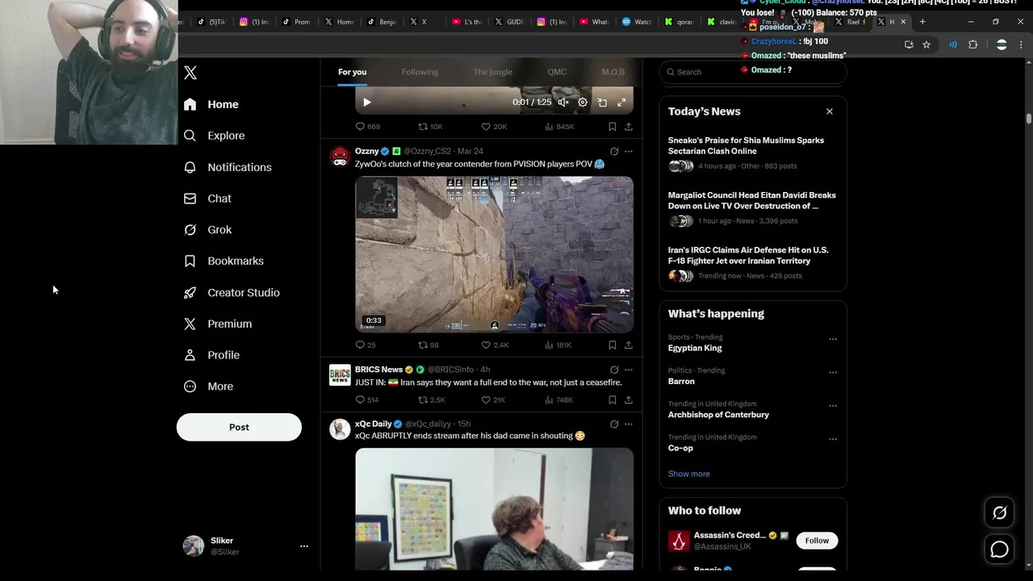Repost the post with 10K reposts
This screenshot has width=1033, height=581.
click(x=430, y=127)
